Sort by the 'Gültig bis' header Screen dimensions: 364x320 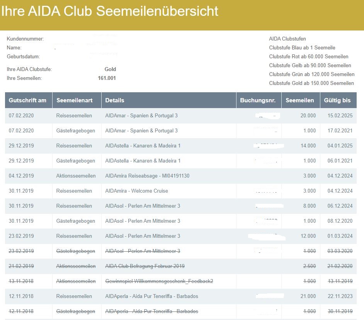337,100
